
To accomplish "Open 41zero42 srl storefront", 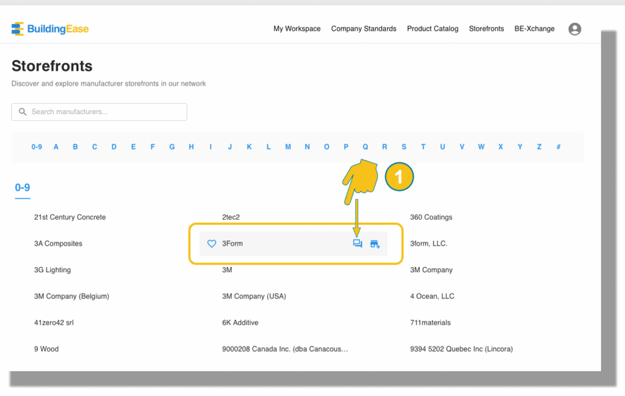I will pos(54,323).
